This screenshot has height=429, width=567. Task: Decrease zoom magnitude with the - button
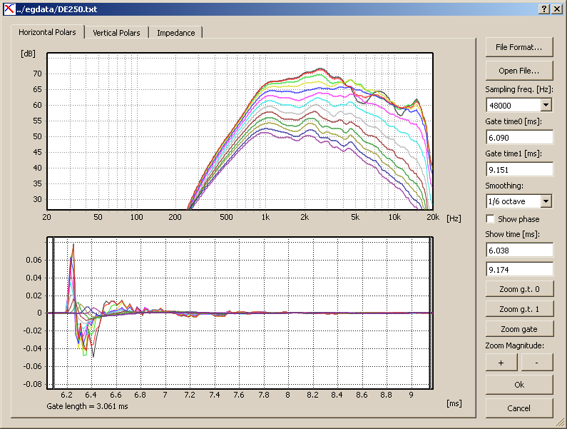pyautogui.click(x=536, y=363)
